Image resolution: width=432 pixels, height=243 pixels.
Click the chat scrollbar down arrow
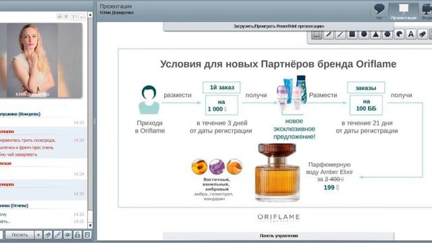90,225
